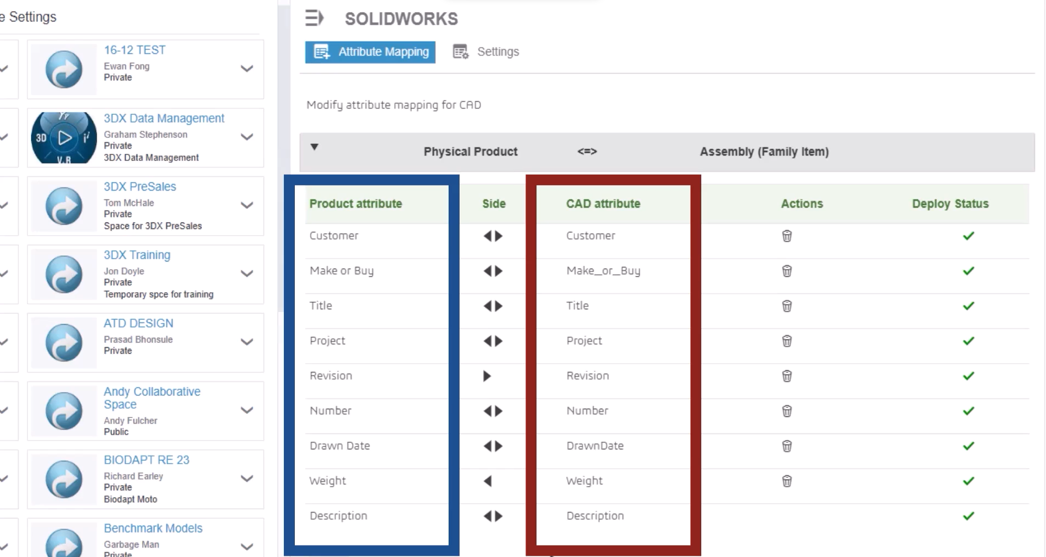
Task: Expand the ATD DESIGN space card
Action: click(x=247, y=342)
